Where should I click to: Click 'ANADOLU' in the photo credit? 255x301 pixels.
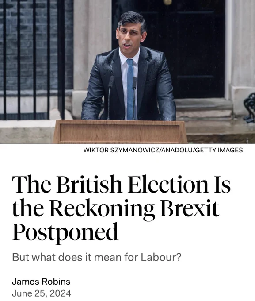[x=177, y=150]
